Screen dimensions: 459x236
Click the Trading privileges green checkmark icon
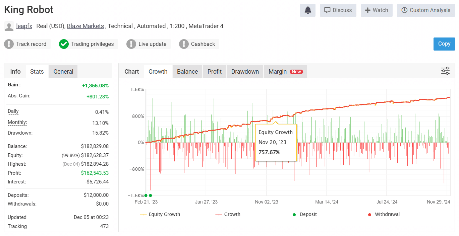[64, 44]
